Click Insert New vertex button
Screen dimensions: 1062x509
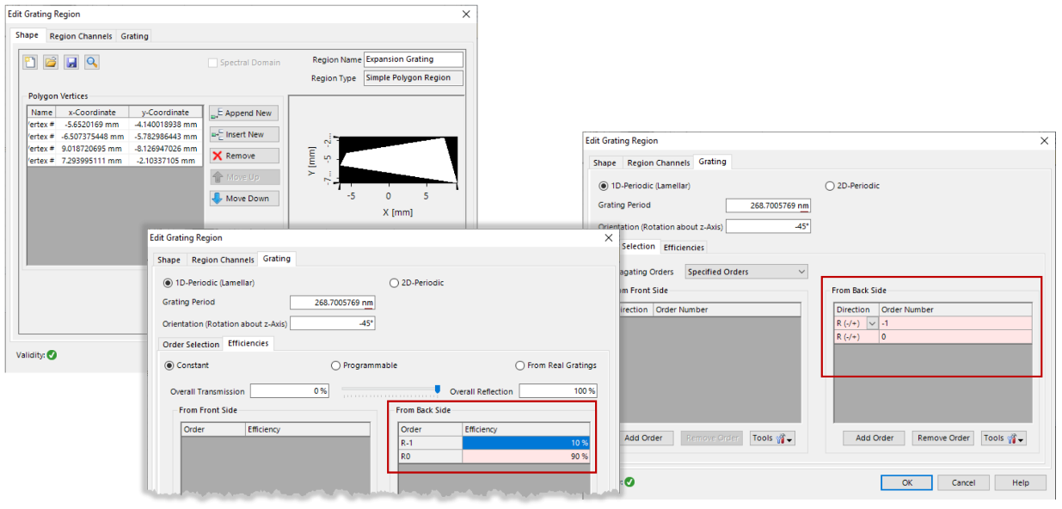coord(244,134)
